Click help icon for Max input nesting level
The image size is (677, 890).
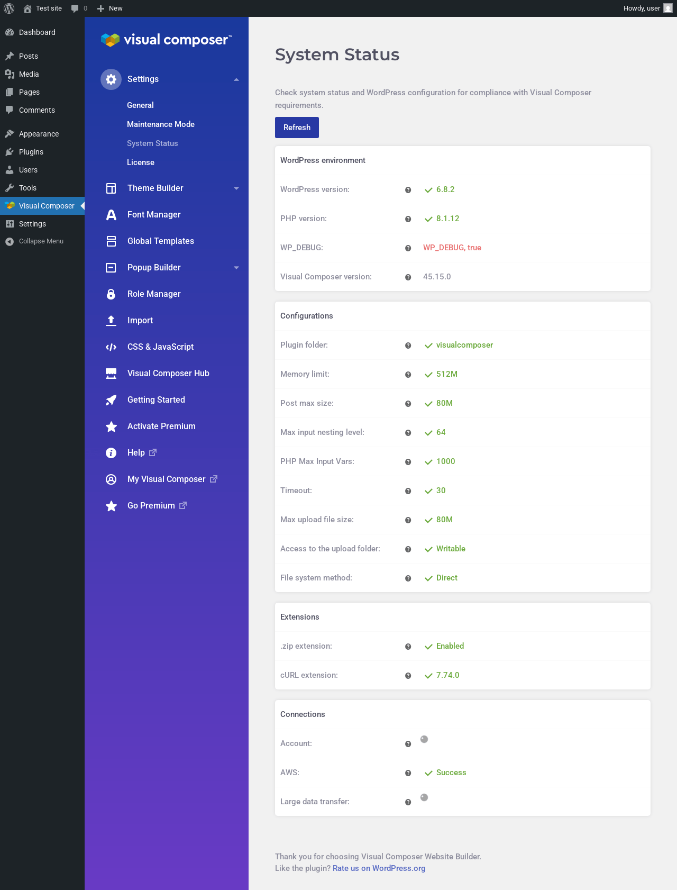408,433
